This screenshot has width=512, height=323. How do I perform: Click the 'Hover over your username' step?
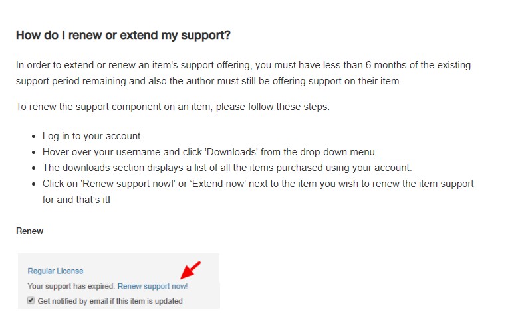pos(209,152)
